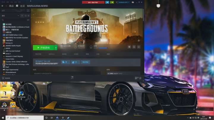
Task: Click the 稍后再说 maybe later button
Action: [x=85, y=62]
